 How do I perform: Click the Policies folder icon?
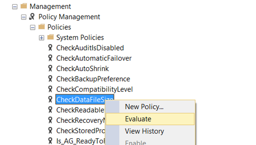click(41, 27)
